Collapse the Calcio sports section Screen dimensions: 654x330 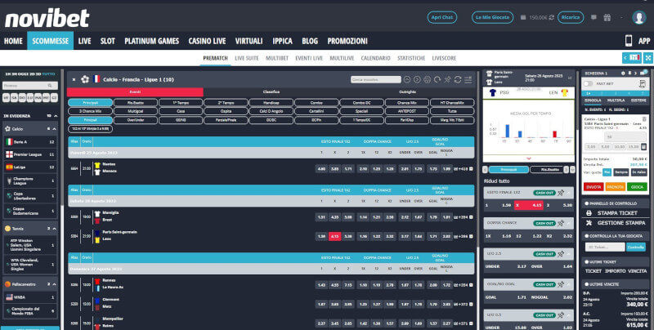point(55,128)
